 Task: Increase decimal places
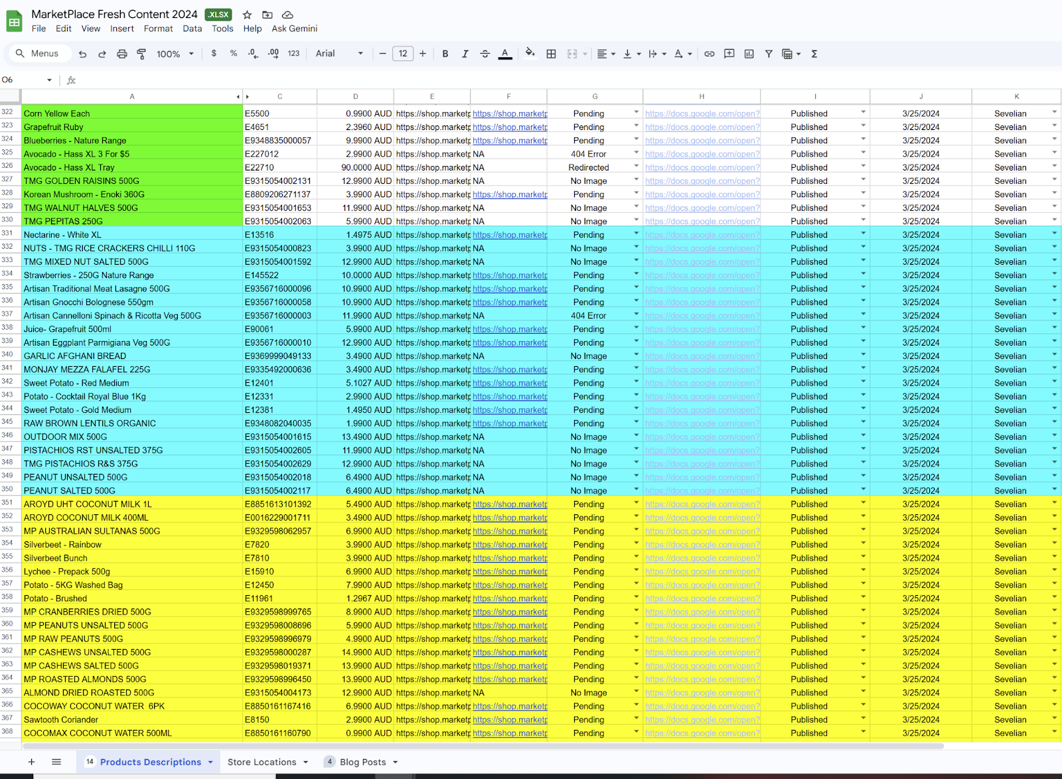(273, 54)
